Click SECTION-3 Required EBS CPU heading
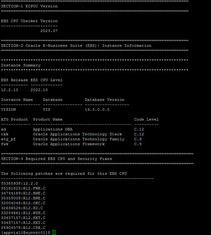 (x=56, y=159)
